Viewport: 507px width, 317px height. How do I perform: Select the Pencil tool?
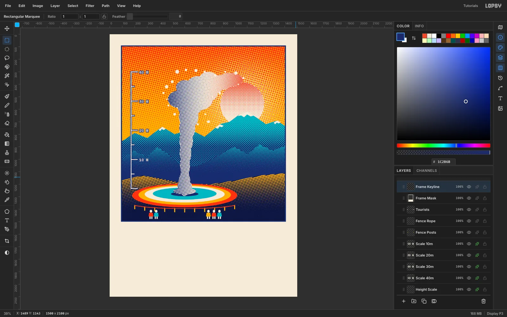(7, 105)
